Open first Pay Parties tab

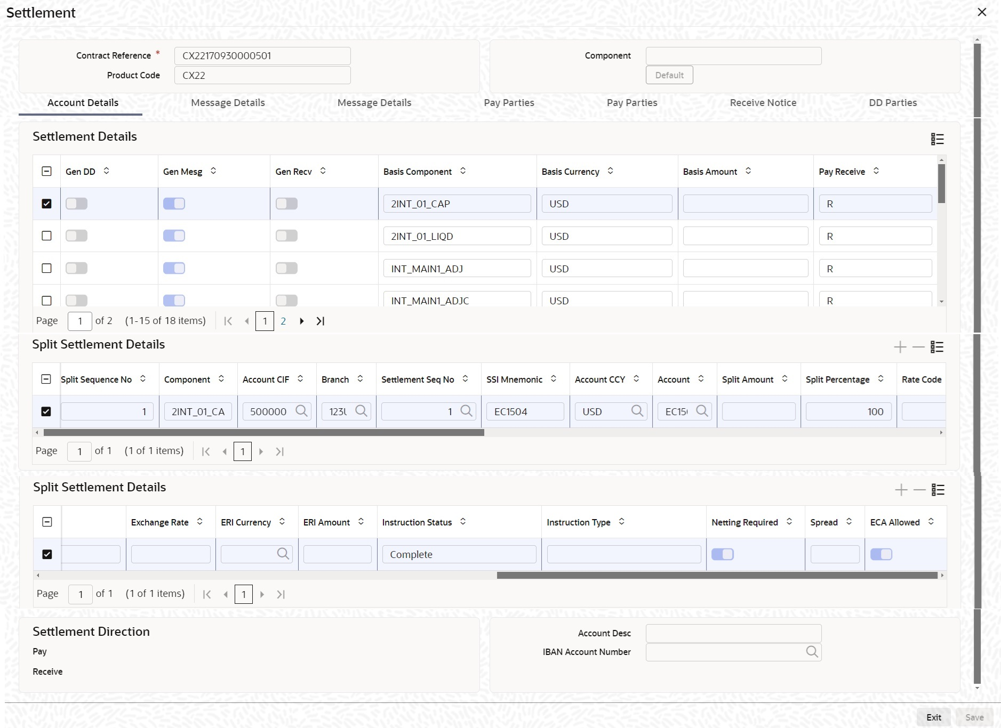509,103
